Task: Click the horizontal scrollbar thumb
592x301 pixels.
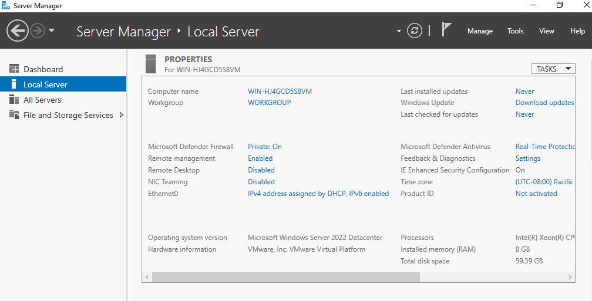Action: 286,277
